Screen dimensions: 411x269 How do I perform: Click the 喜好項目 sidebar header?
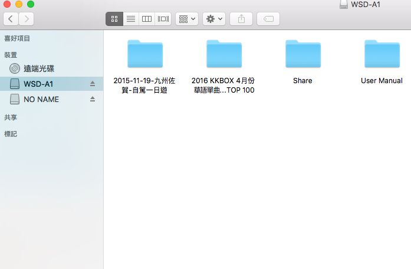click(x=17, y=38)
